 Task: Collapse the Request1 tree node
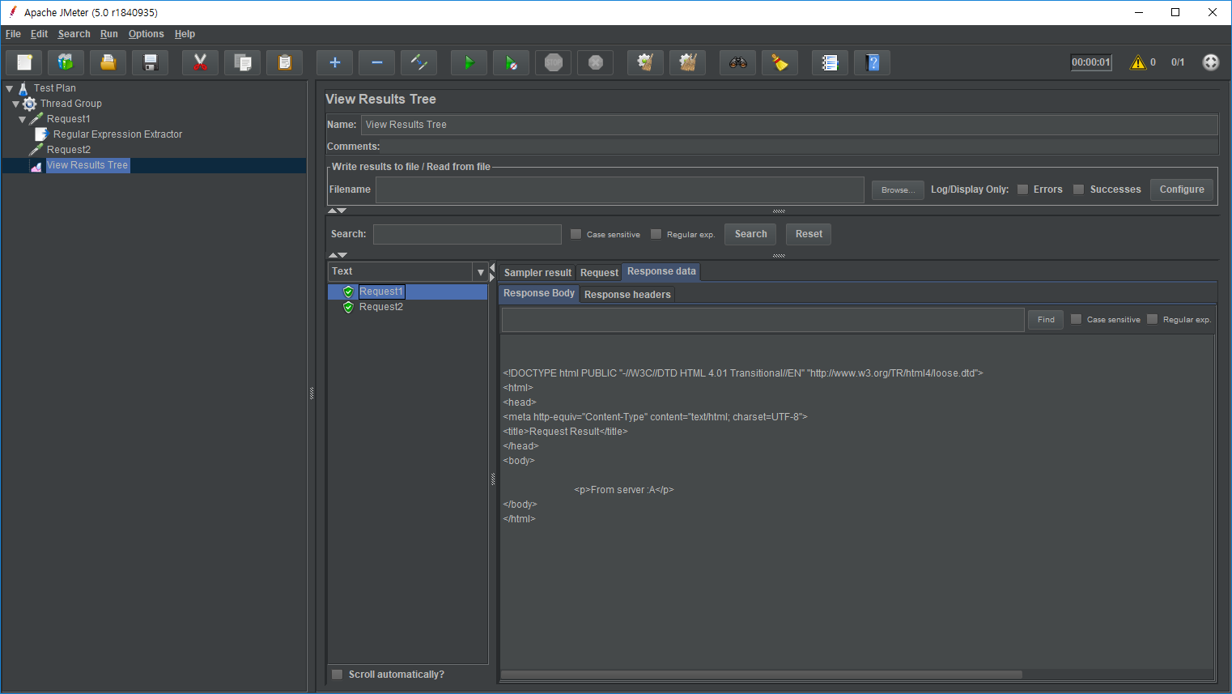coord(22,119)
